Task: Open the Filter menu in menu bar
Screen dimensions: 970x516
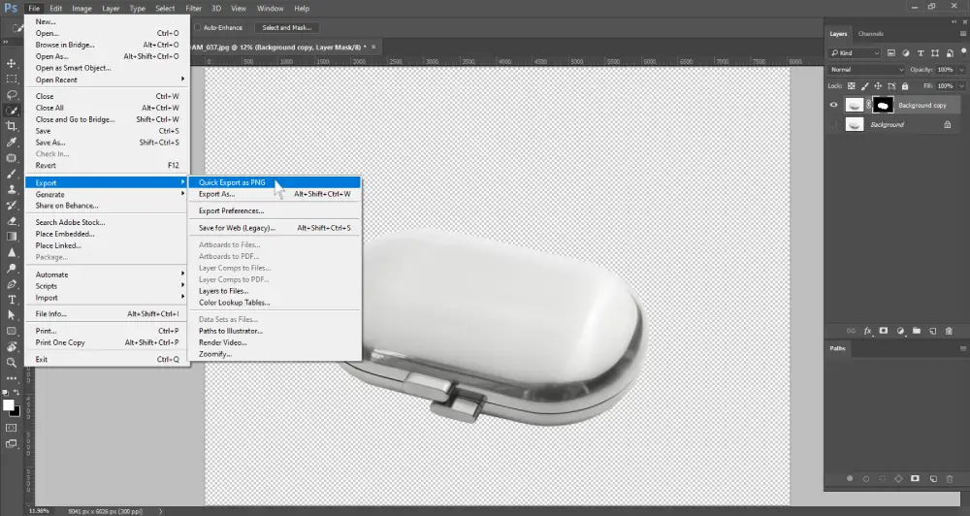Action: [194, 9]
